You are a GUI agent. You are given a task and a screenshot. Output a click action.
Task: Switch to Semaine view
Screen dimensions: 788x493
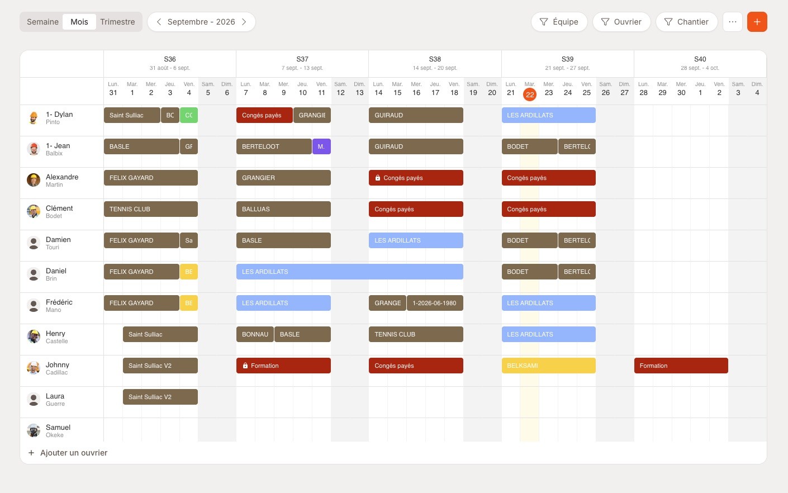click(x=42, y=22)
